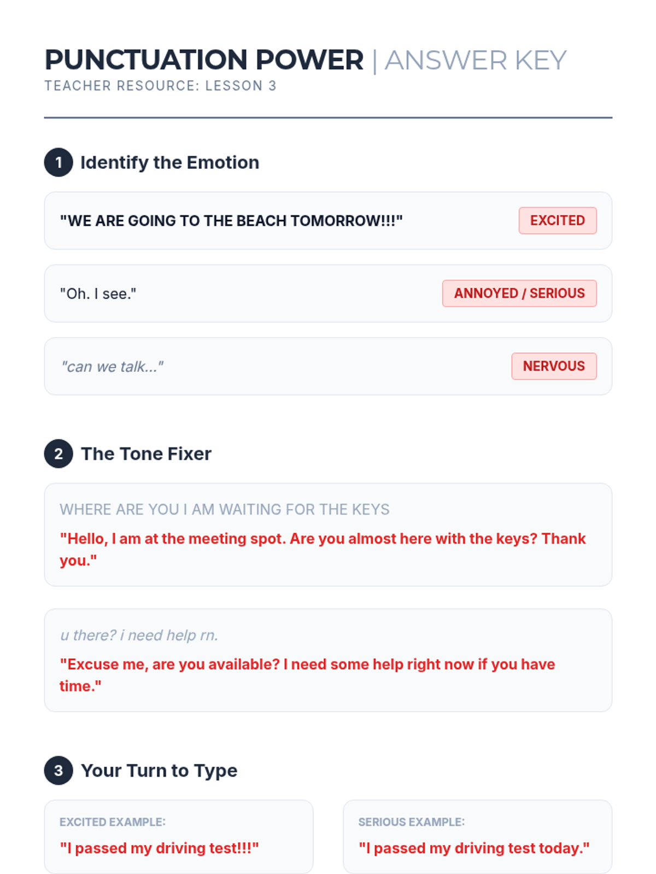Click the number 3 section badge

(58, 770)
